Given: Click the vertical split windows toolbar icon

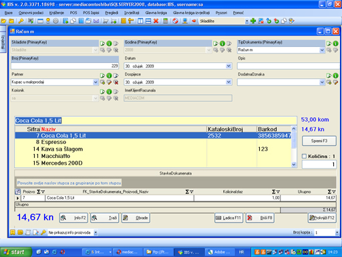Looking at the screenshot, I should coord(140,21).
